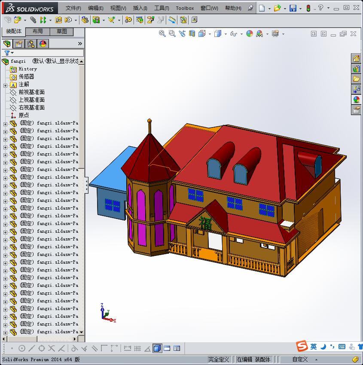
Task: Open the View Orientation dropdown arrow
Action: coord(210,34)
